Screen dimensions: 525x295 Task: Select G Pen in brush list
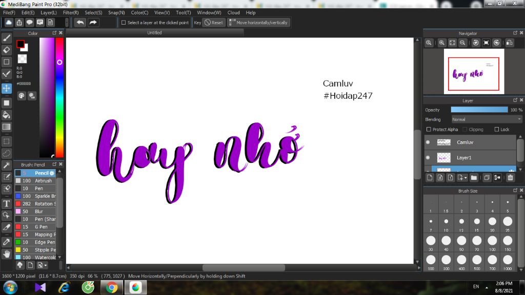click(x=35, y=227)
